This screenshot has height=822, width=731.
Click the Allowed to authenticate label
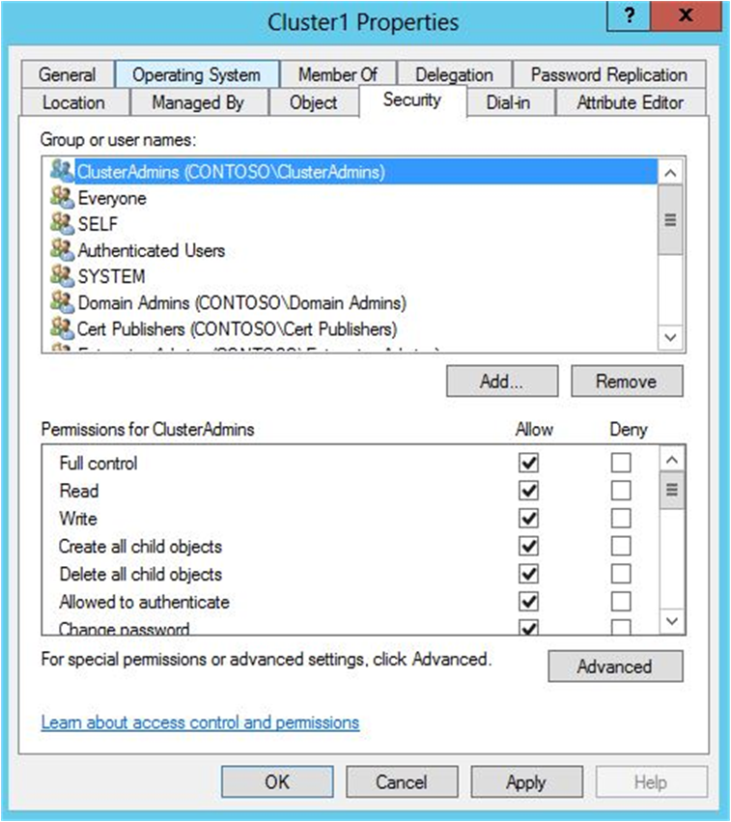point(144,602)
